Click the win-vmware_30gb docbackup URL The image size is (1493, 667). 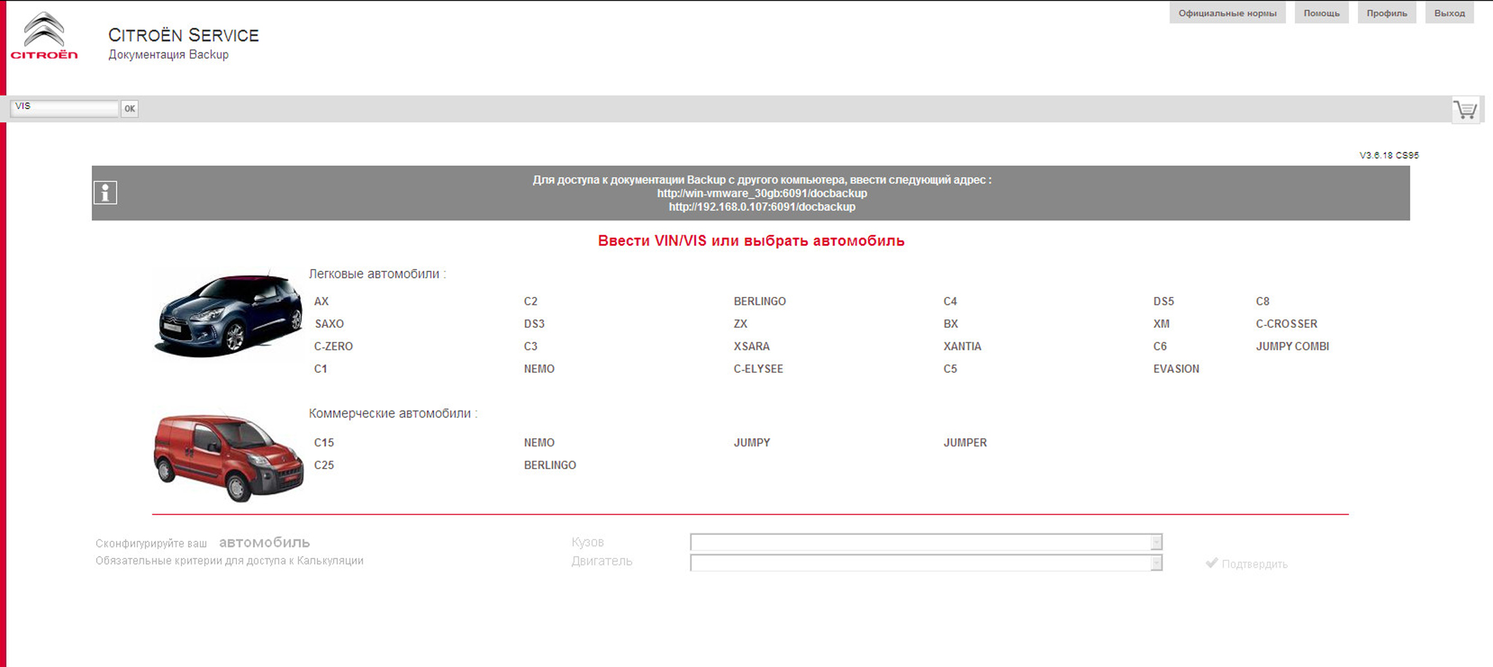click(762, 193)
